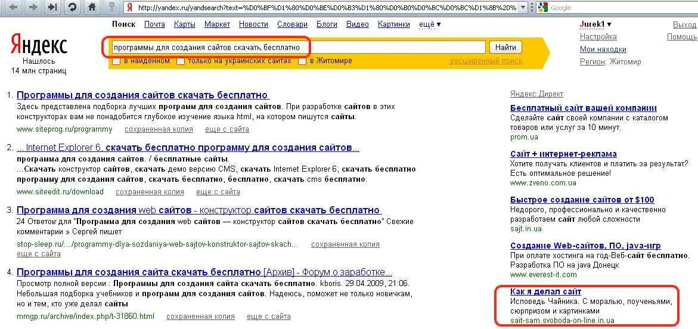Viewport: 698px width, 329px height.
Task: Open result '... Internet Explorer 6, скачать бесплатно программу'
Action: pos(188,148)
